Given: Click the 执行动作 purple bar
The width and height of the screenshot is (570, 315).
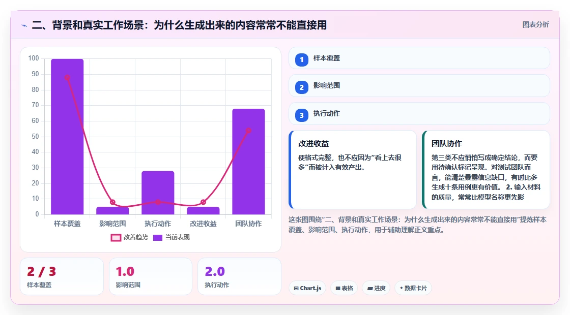Looking at the screenshot, I should (x=158, y=193).
